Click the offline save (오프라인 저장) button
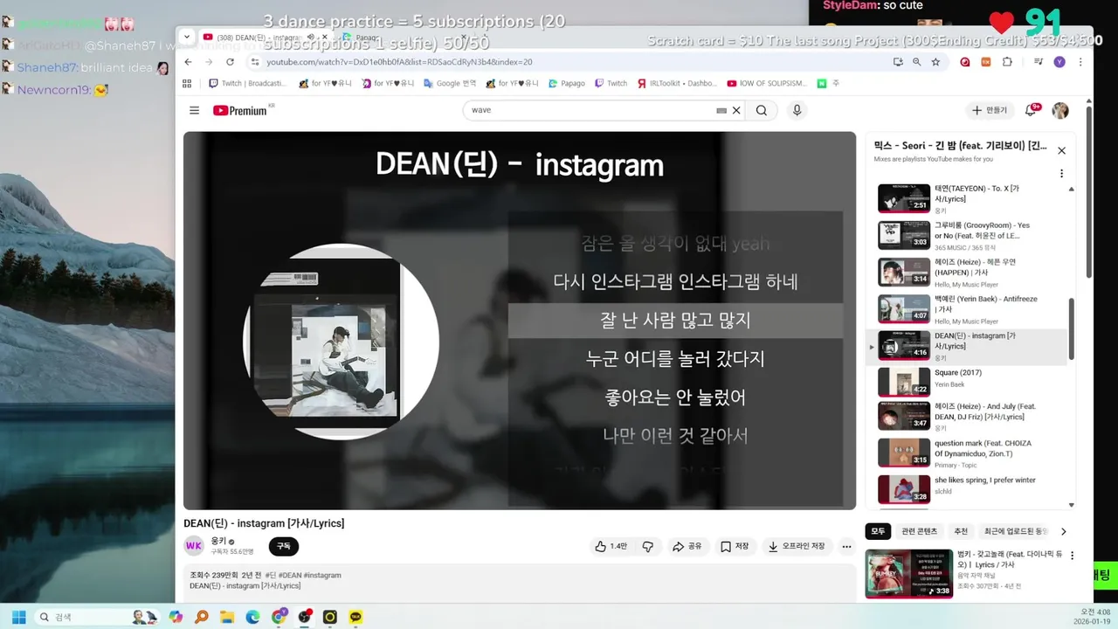The image size is (1118, 629). [797, 546]
